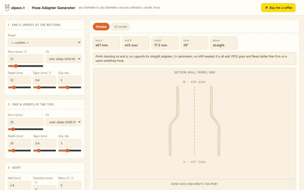Click the End A Grip ribs slider
Viewport: 304px width, 190px height.
[70, 87]
